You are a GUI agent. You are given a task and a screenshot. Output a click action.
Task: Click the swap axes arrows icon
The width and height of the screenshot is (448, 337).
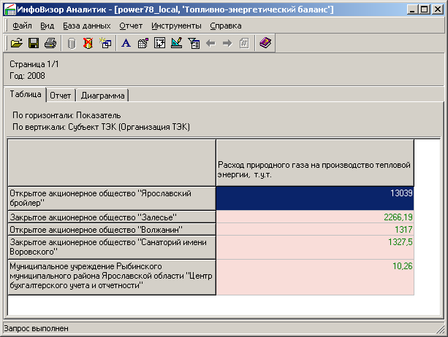(160, 43)
